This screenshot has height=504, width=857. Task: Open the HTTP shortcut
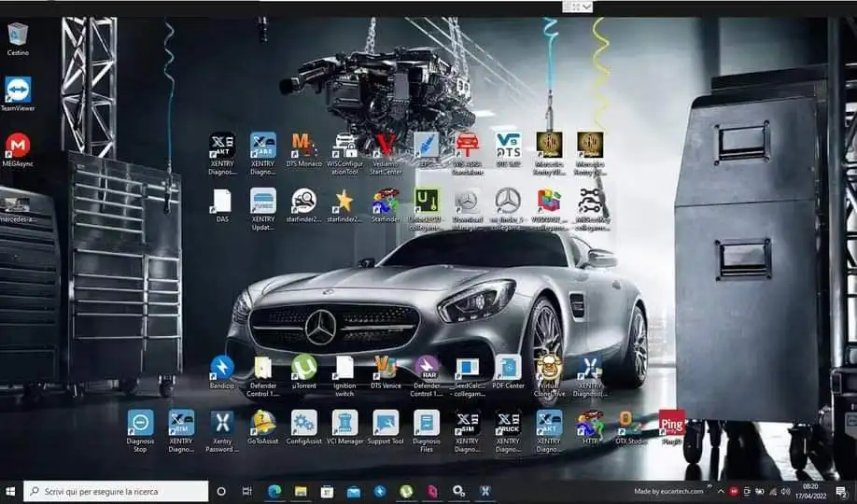coord(590,427)
